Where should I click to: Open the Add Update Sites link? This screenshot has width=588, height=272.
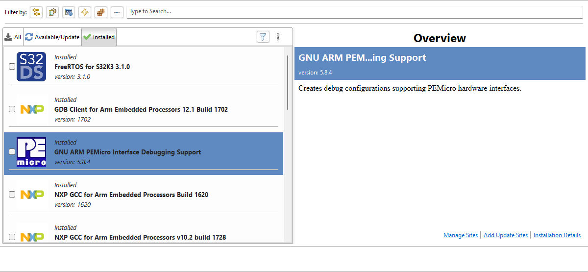[506, 235]
